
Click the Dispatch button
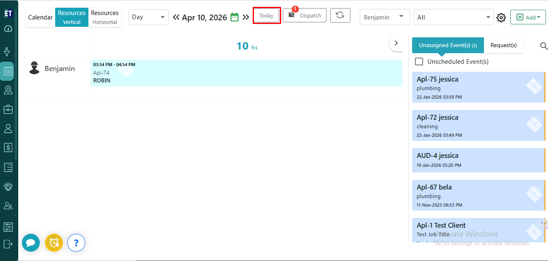305,16
